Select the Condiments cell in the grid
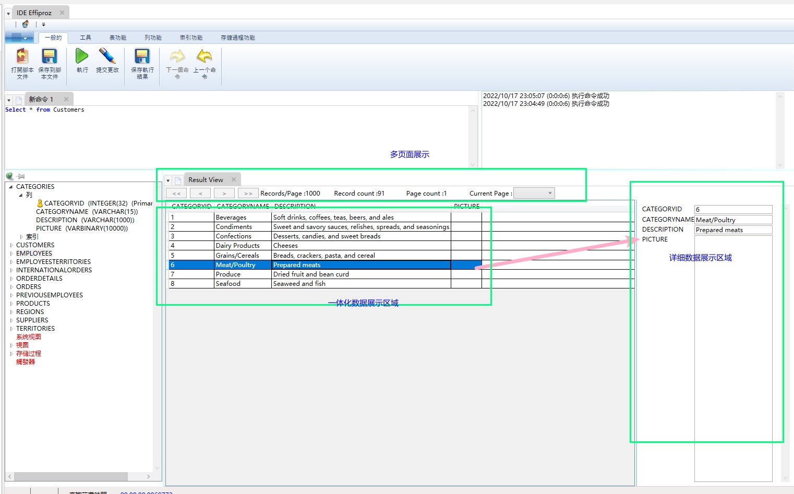Screen dimensions: 794x494 click(x=243, y=227)
